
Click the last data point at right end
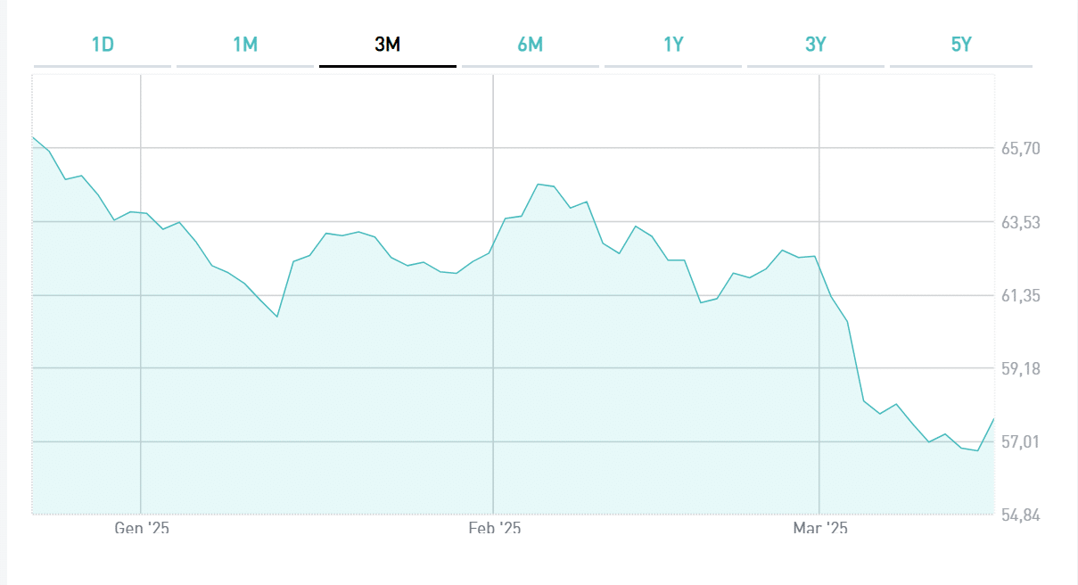pyautogui.click(x=993, y=419)
